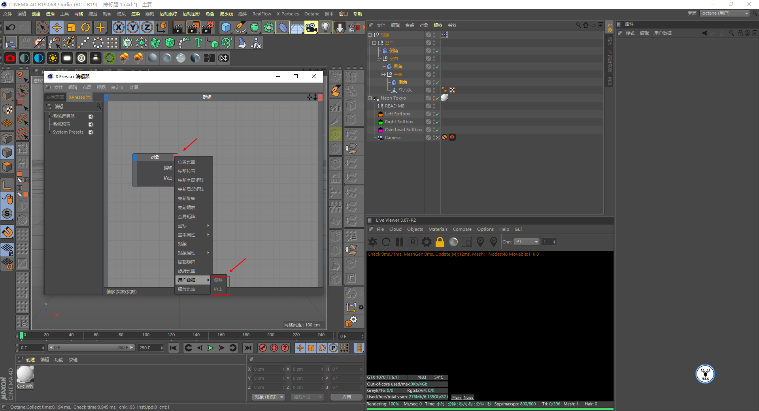Click the S snap icon in left sidebar
This screenshot has height=411, width=759.
click(x=7, y=214)
